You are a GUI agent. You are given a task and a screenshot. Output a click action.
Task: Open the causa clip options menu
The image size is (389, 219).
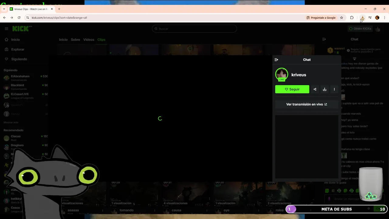tap(207, 210)
